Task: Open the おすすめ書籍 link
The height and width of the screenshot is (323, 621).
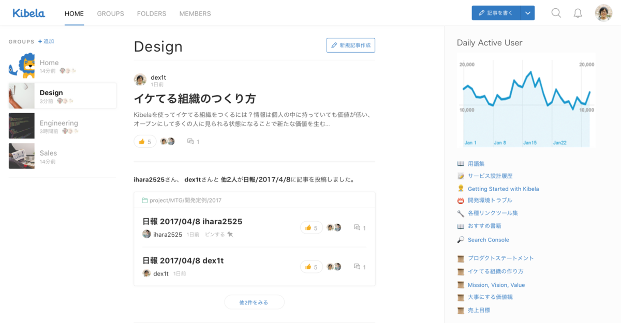Action: [484, 226]
